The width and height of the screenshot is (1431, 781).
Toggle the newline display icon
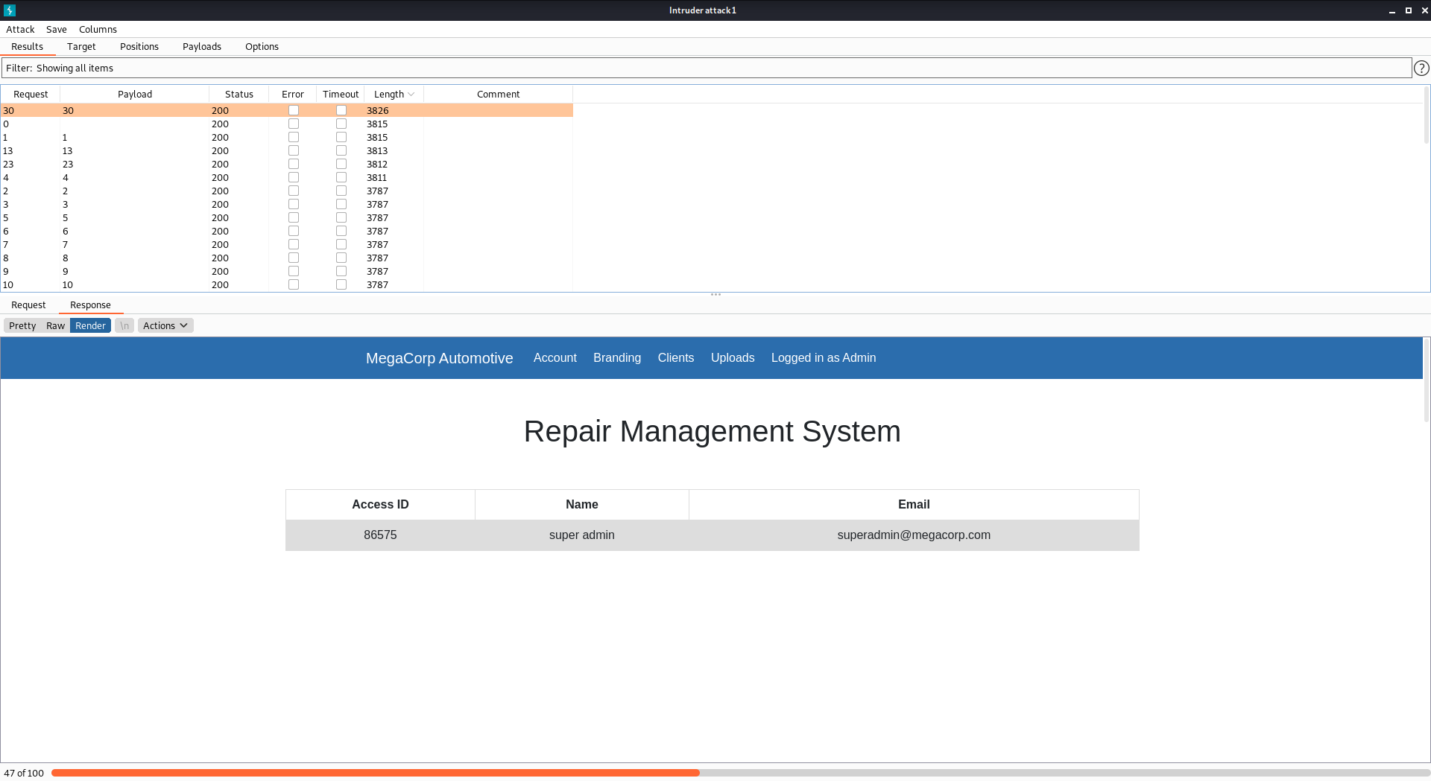point(124,325)
